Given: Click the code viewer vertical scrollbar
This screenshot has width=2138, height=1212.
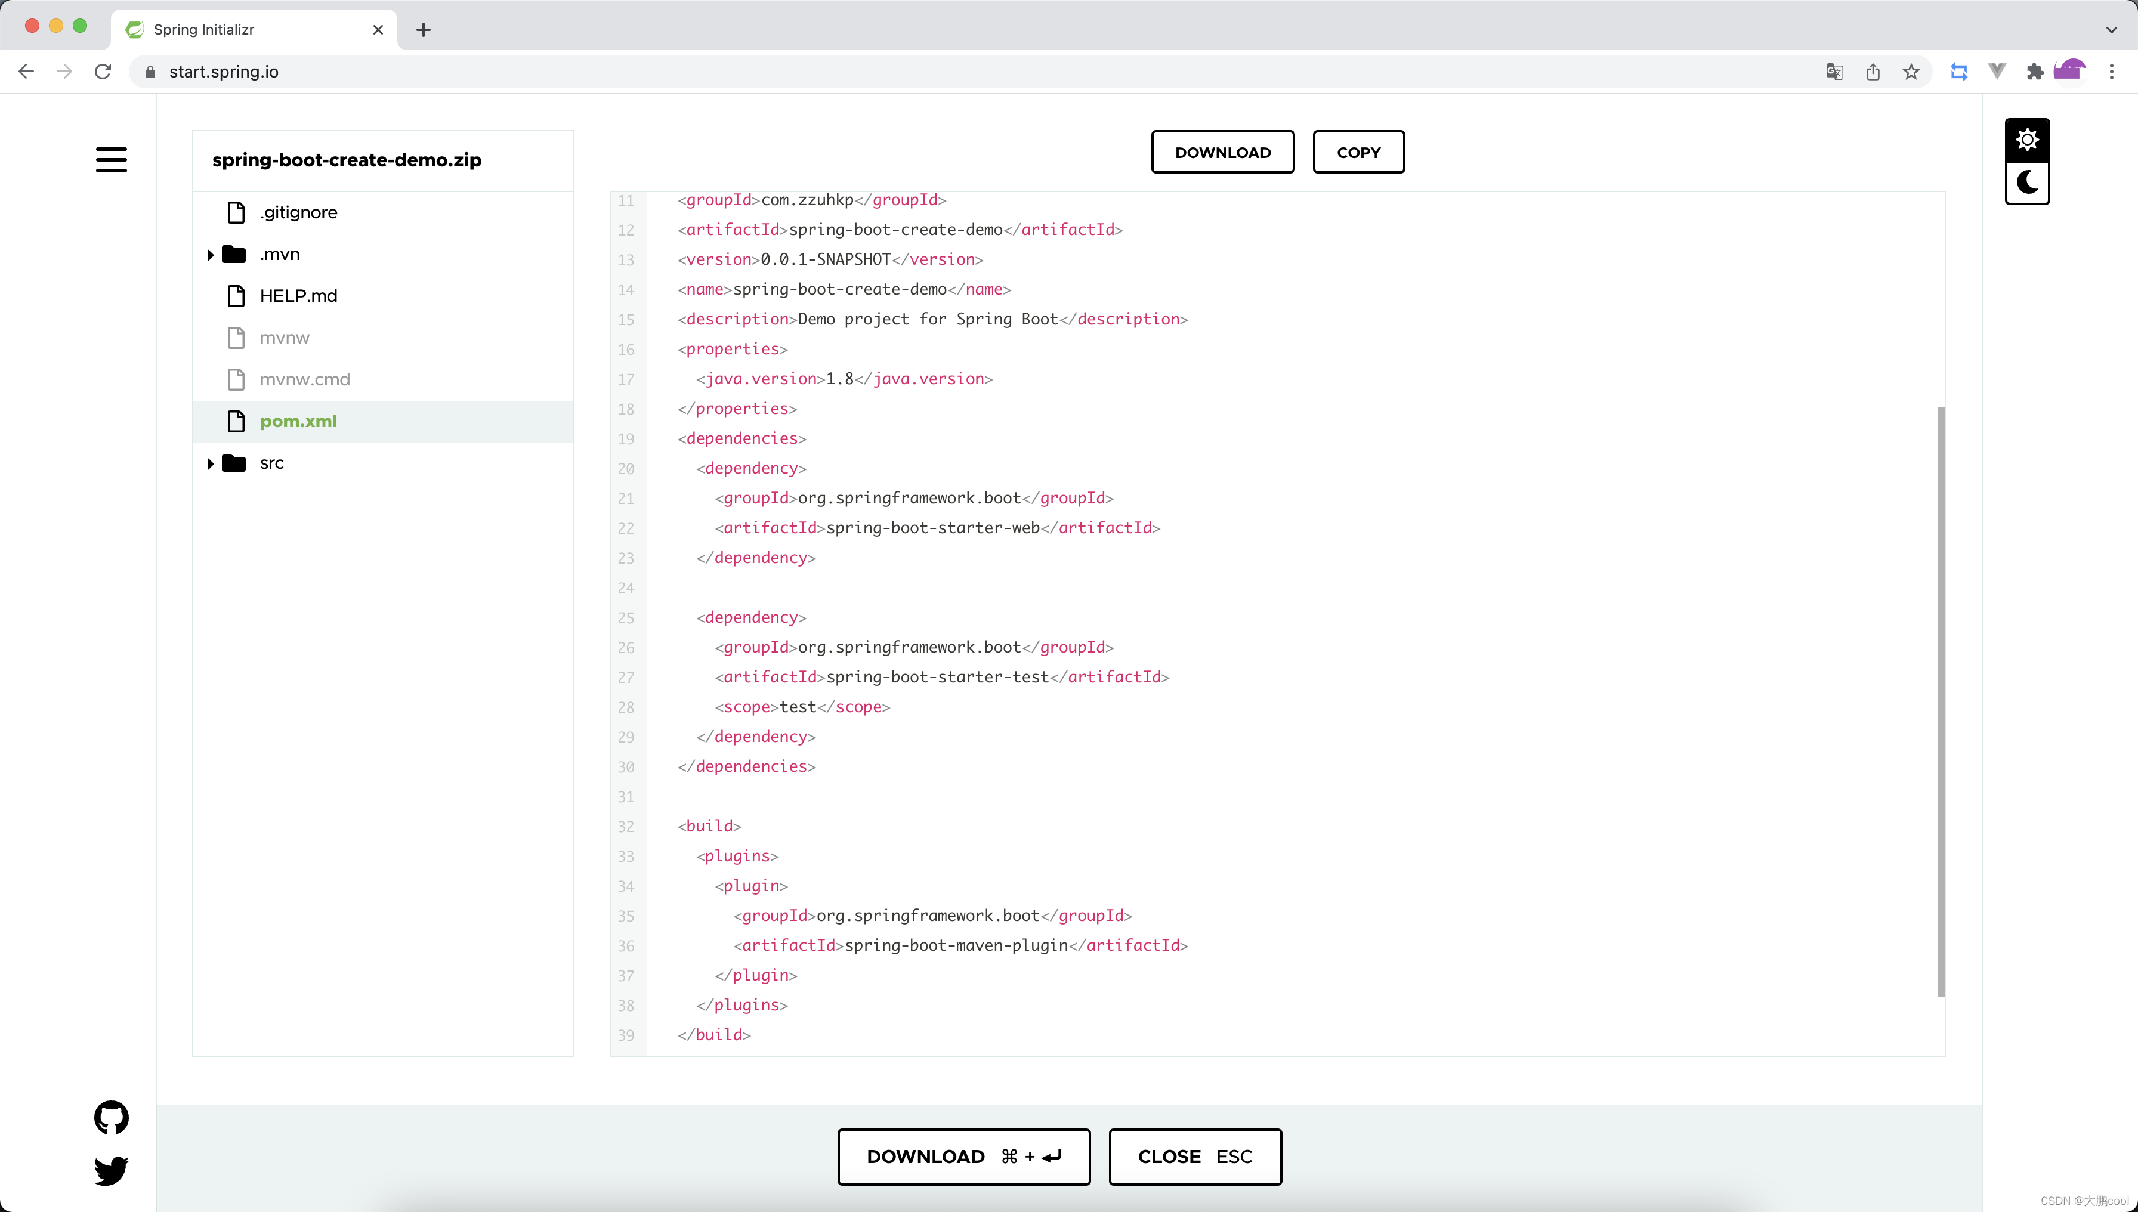Looking at the screenshot, I should click(x=1941, y=701).
